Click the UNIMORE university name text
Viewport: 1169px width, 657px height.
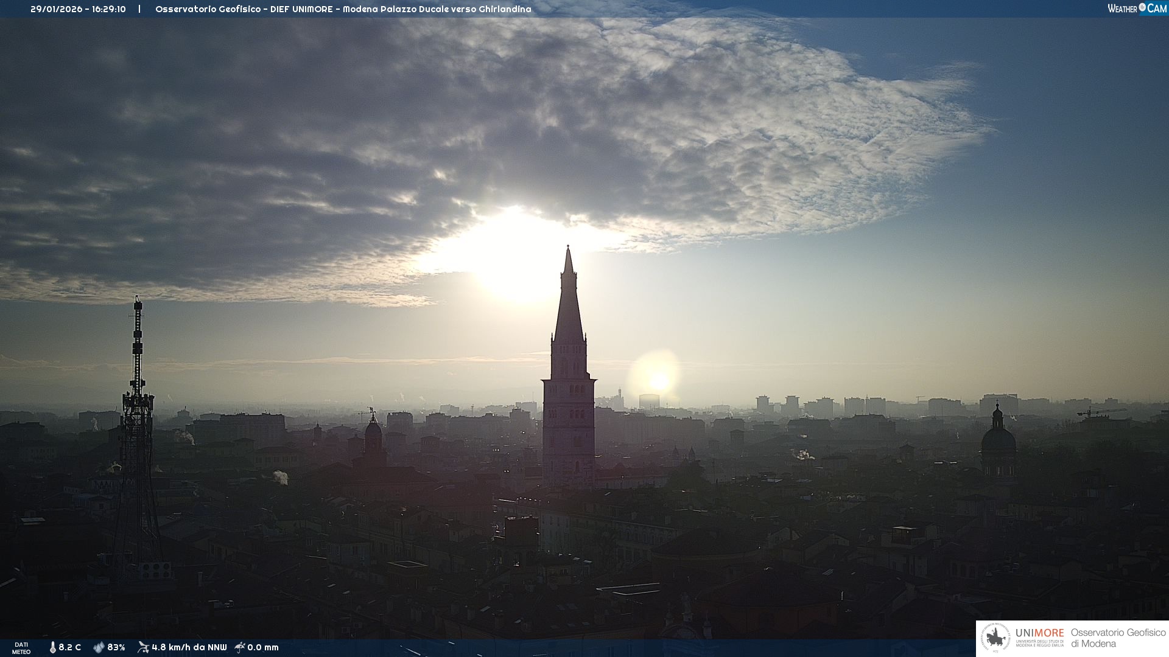(1039, 633)
